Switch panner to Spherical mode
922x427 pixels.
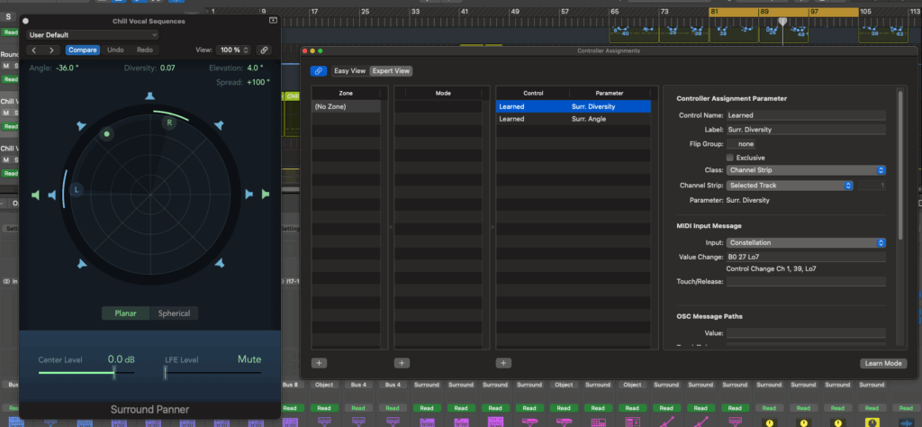[x=174, y=313]
